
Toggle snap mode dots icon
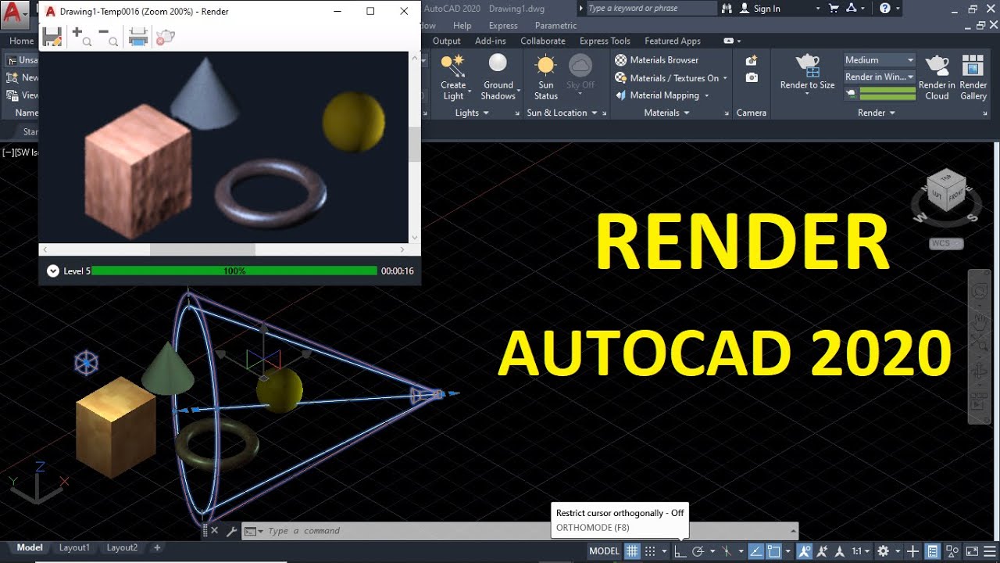650,551
